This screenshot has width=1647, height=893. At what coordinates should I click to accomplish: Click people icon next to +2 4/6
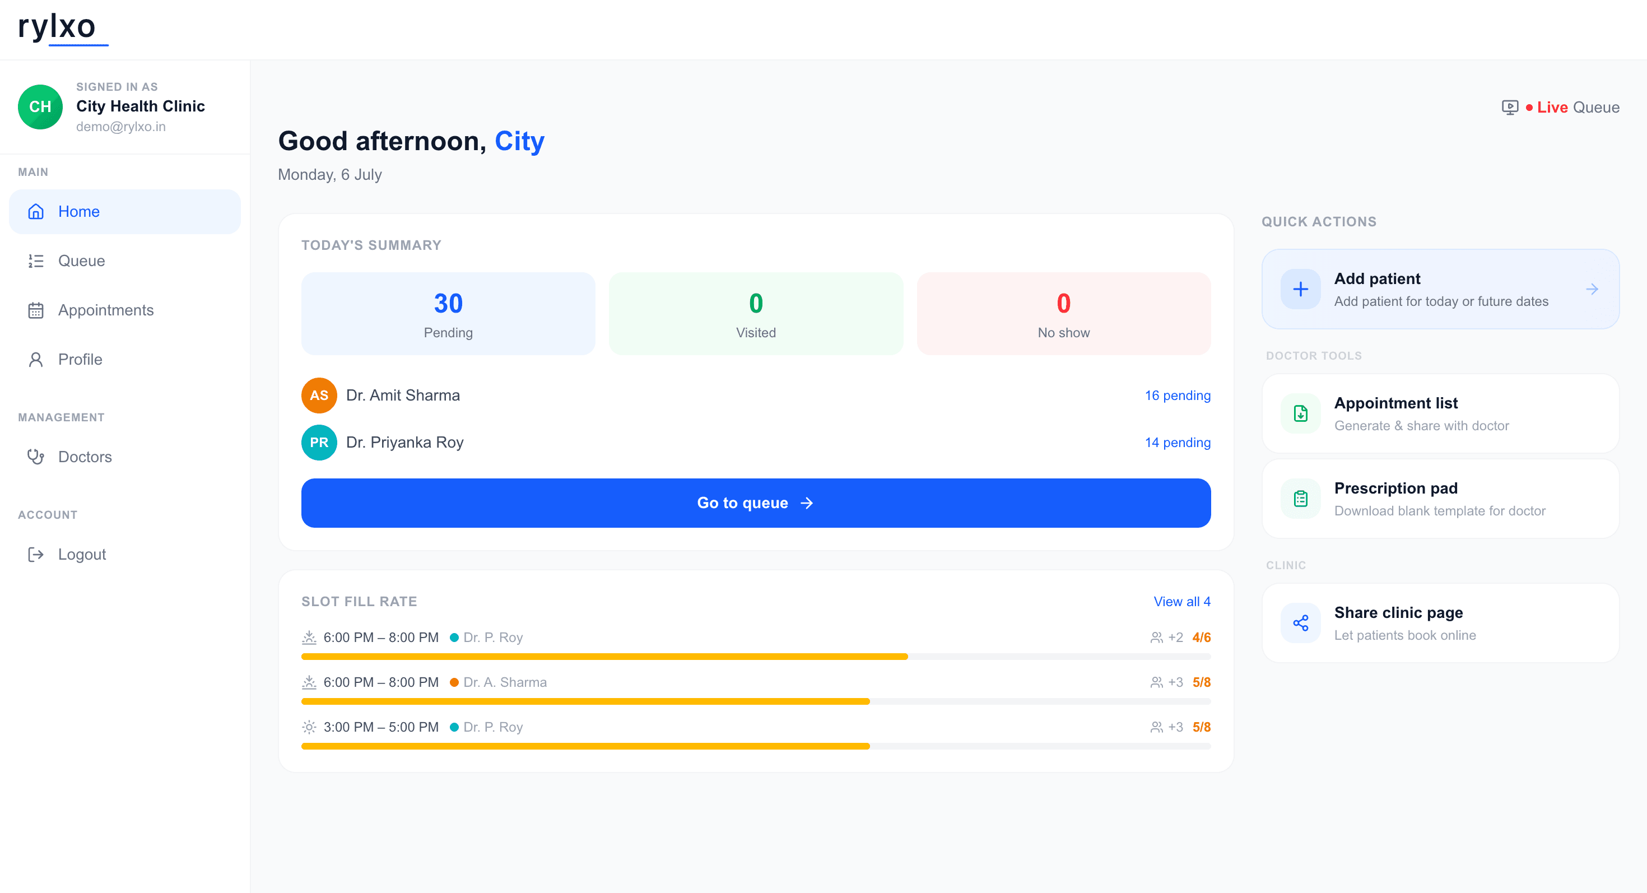pos(1156,638)
